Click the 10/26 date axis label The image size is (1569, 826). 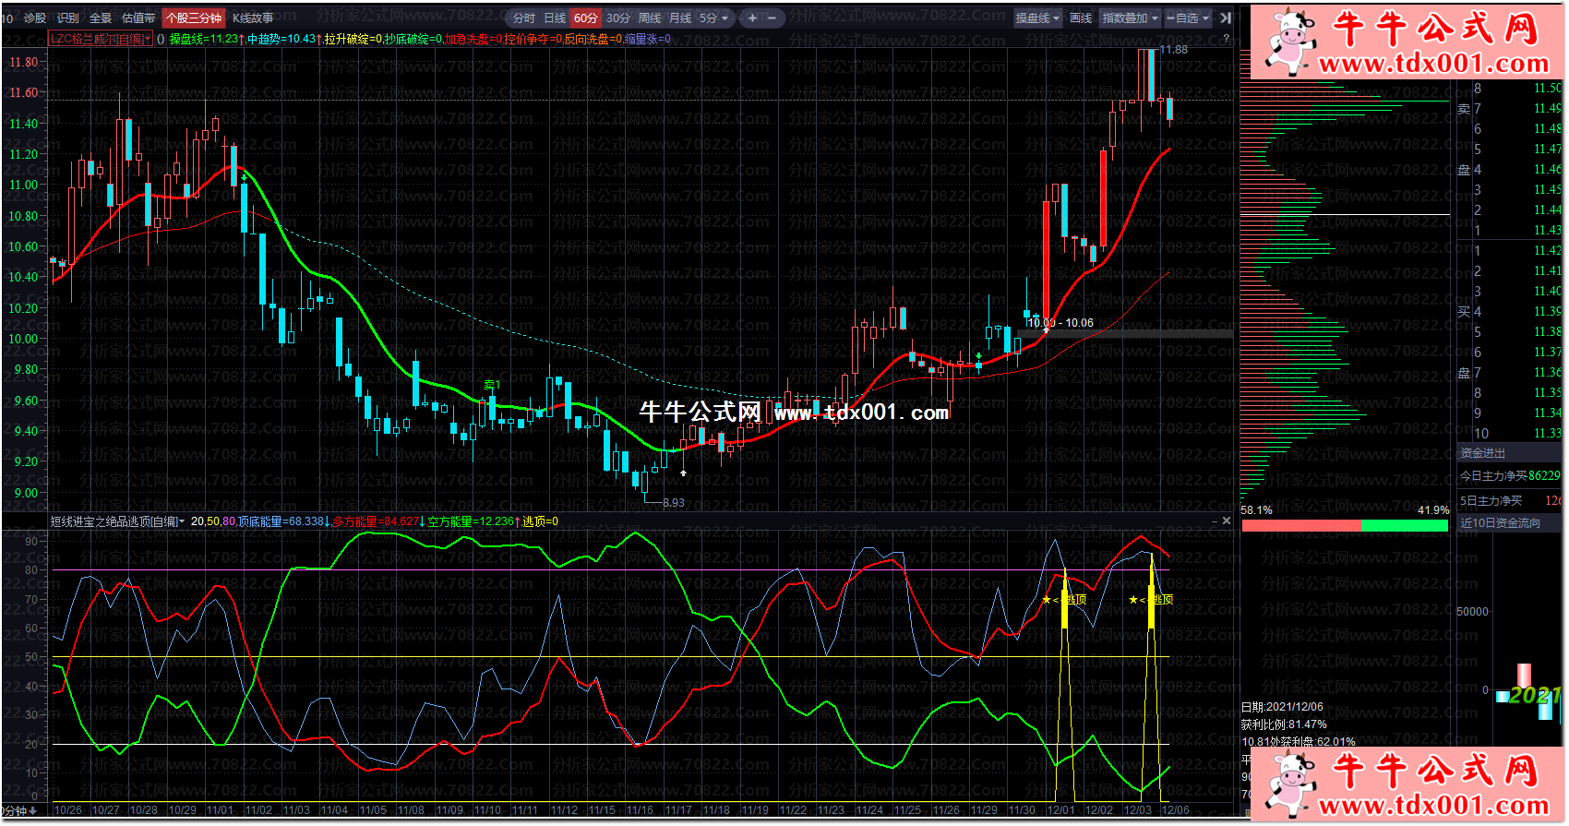[67, 810]
